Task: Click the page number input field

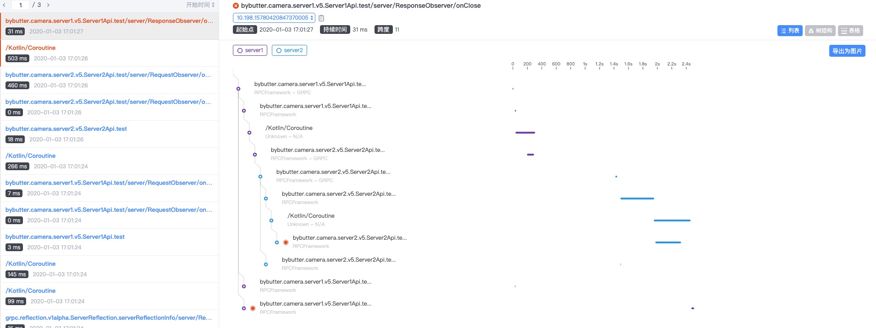Action: tap(21, 5)
